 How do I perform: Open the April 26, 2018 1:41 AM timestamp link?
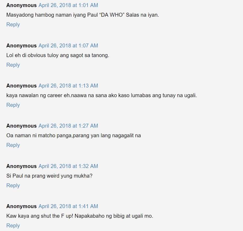pyautogui.click(x=68, y=206)
